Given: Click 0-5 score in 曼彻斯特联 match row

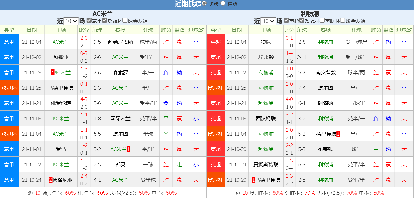Looking at the screenshot, I should coord(289,161).
